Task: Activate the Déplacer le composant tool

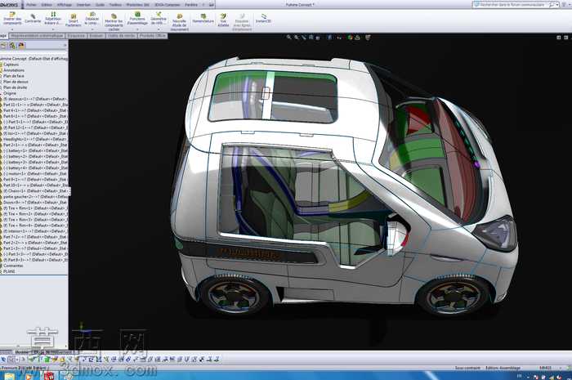Action: click(92, 18)
